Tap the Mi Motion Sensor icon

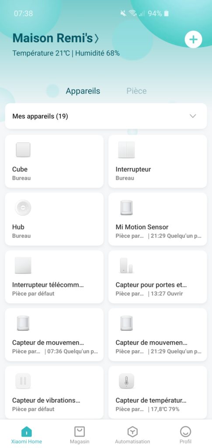(x=126, y=208)
